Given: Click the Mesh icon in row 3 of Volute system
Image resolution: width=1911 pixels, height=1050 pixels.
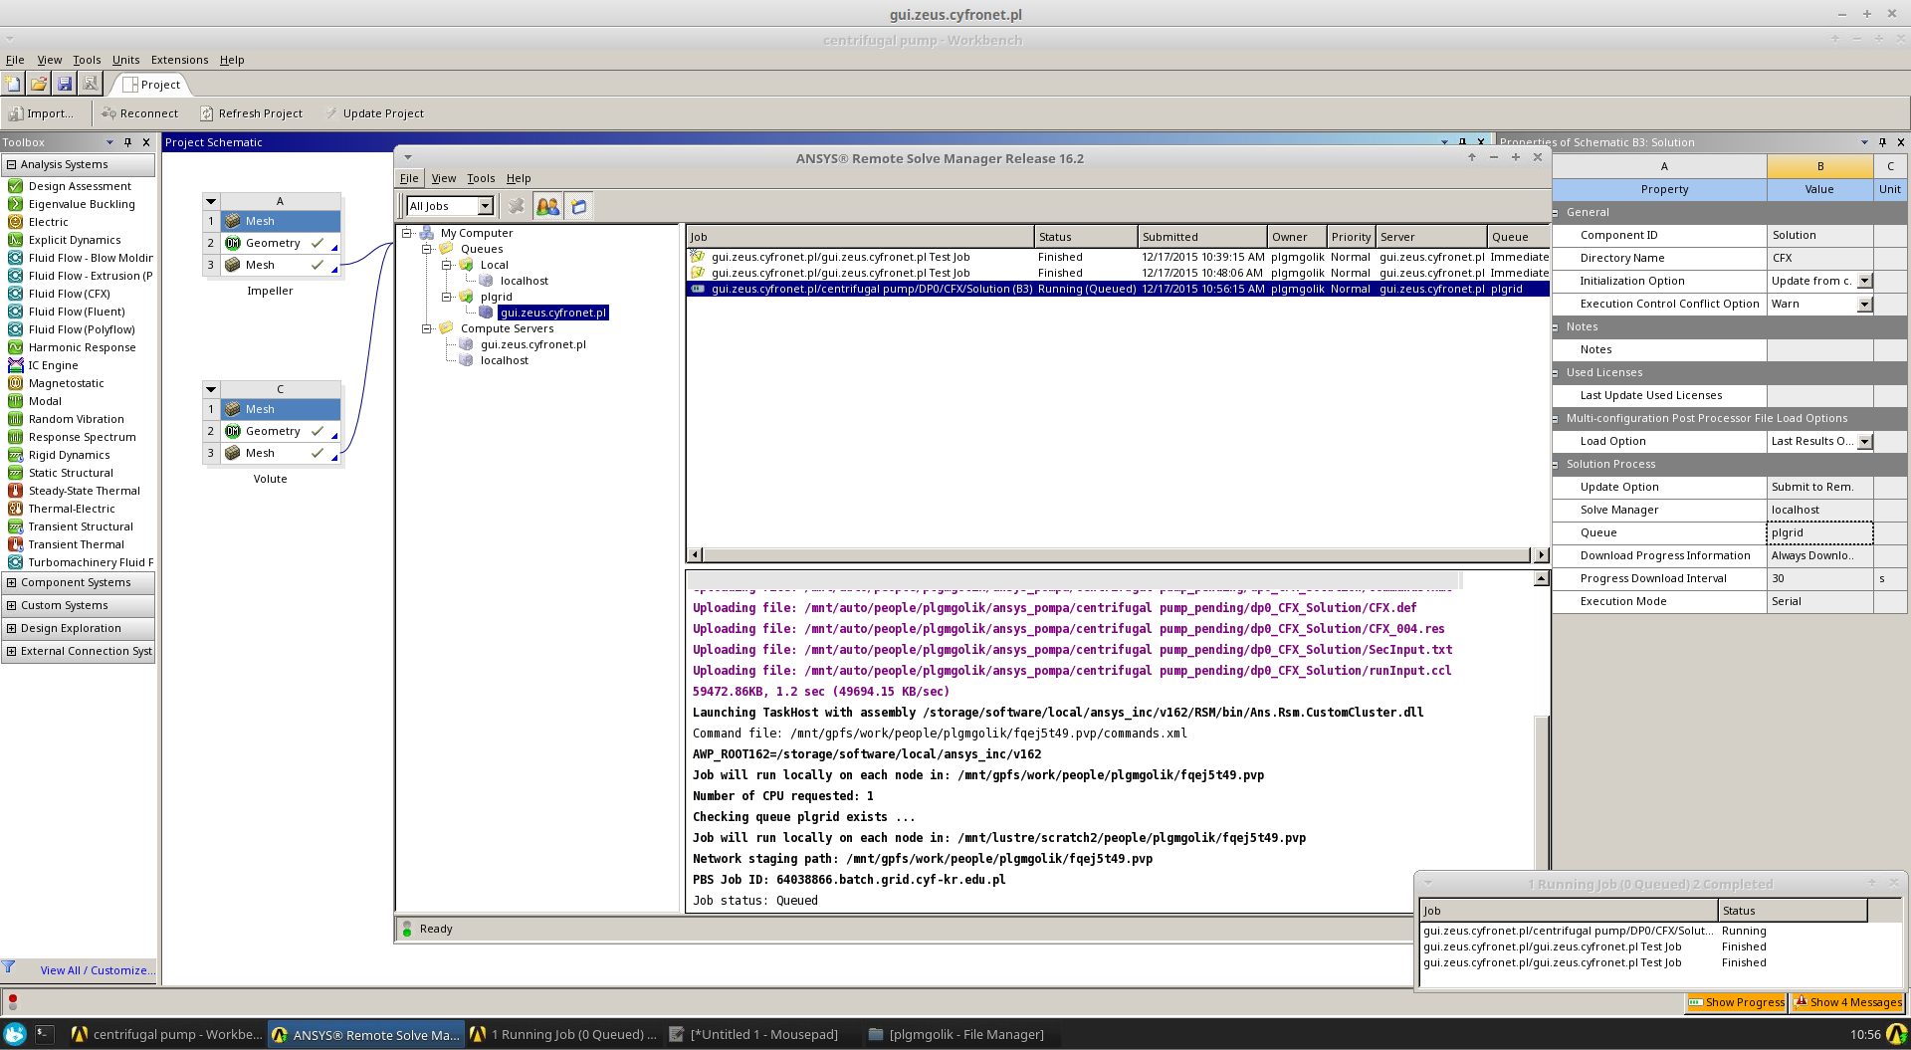Looking at the screenshot, I should tap(233, 453).
